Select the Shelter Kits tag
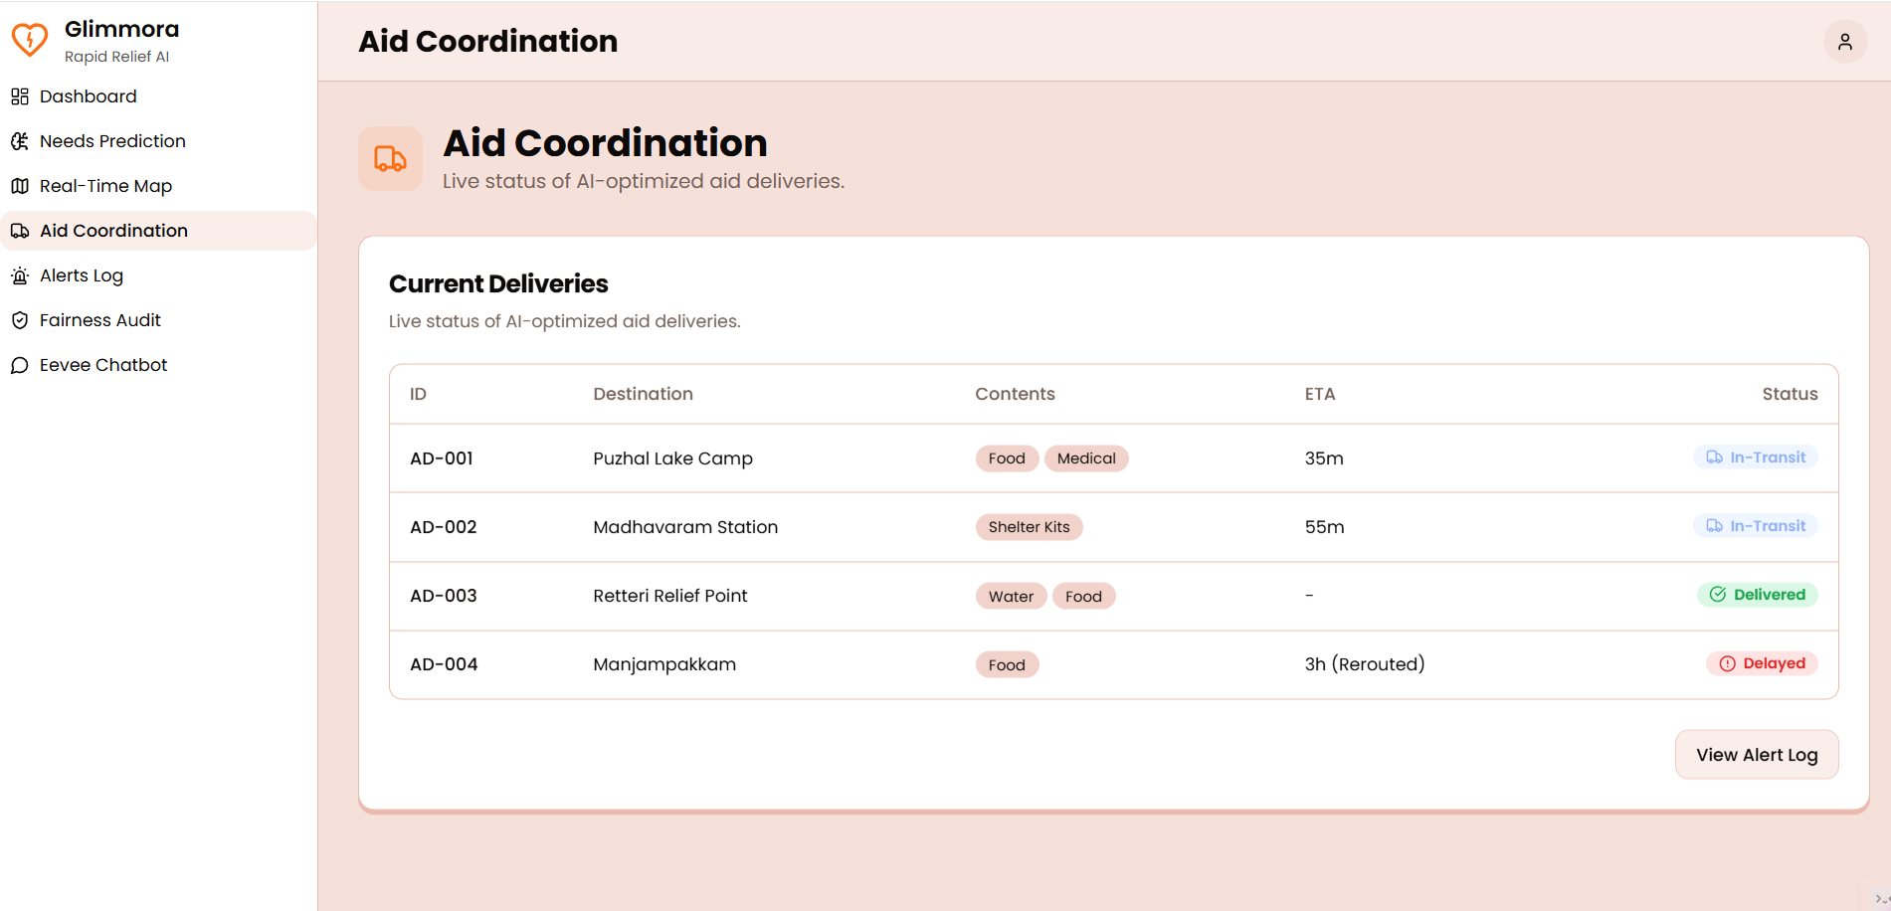 [1029, 527]
